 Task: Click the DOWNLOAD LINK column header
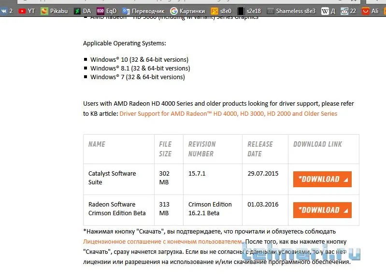point(317,144)
